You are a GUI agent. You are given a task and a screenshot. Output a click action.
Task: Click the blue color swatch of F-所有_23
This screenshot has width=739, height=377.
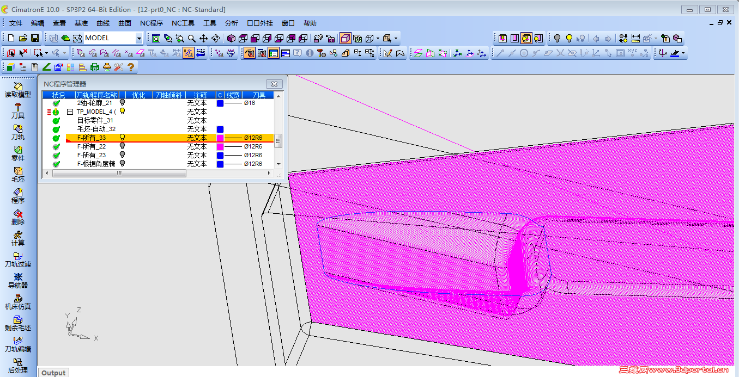[220, 156]
